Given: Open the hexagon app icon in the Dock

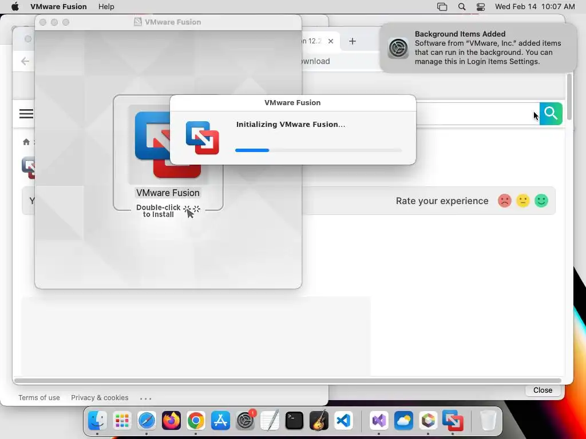Looking at the screenshot, I should click(x=428, y=421).
